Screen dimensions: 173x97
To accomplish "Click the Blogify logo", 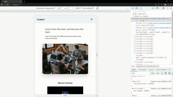I will tap(41, 19).
